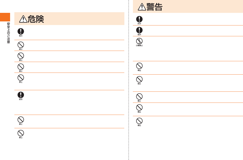Click the 分解禁止 caption text
This screenshot has height=160, width=243.
[139, 46]
